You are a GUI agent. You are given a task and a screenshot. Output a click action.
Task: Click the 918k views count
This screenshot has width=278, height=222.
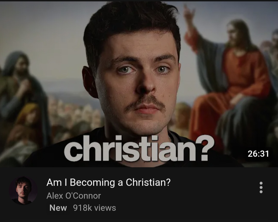pos(94,208)
